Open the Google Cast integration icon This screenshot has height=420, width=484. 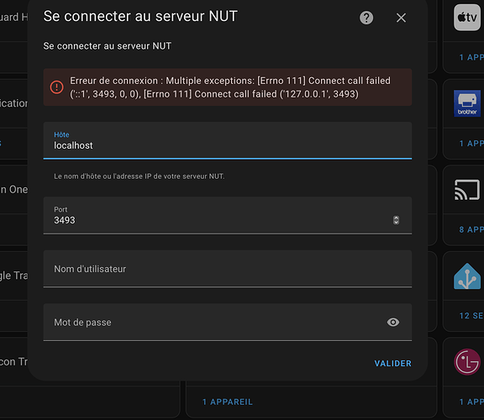point(467,190)
